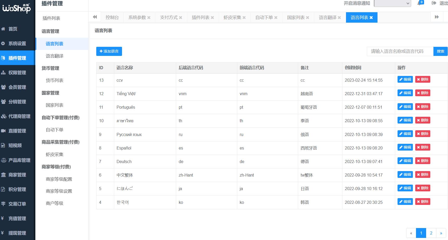Image resolution: width=448 pixels, height=240 pixels.
Task: Click the 添加语言 button
Action: 109,51
